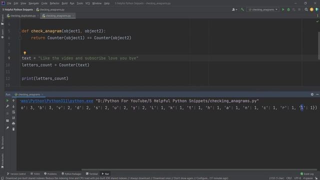
Task: Print the console output
Action: 13,123
